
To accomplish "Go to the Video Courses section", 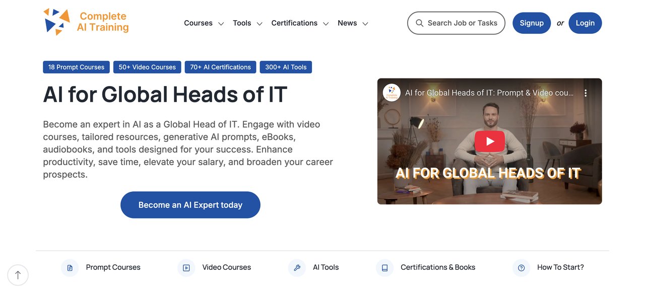I will pos(227,267).
